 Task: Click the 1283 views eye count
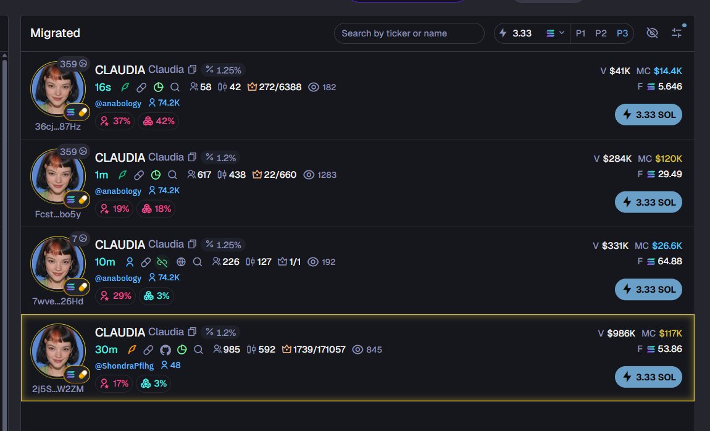click(x=320, y=175)
